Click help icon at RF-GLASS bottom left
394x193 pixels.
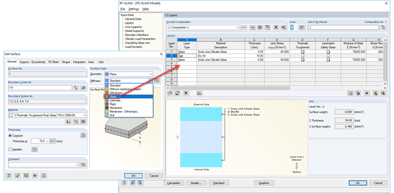pyautogui.click(x=124, y=183)
